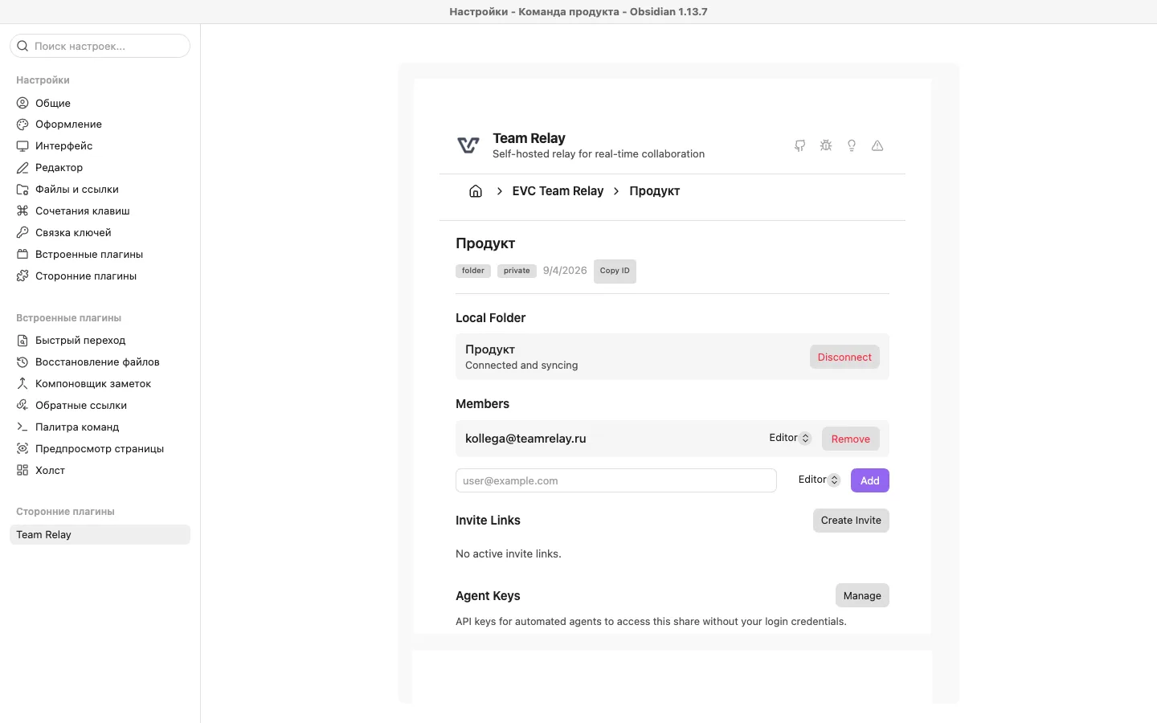
Task: Click the history icon beside Восстановление файлов
Action: click(22, 362)
